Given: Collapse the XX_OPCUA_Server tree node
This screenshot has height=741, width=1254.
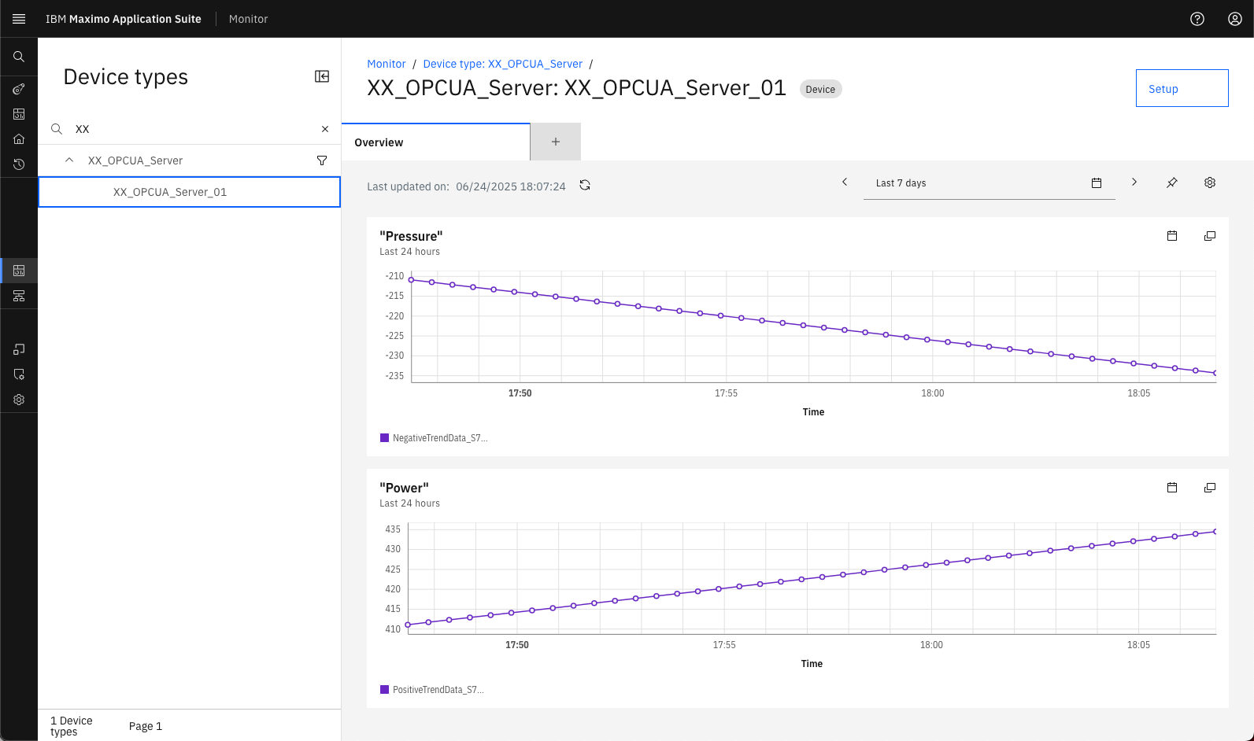Looking at the screenshot, I should click(x=69, y=160).
